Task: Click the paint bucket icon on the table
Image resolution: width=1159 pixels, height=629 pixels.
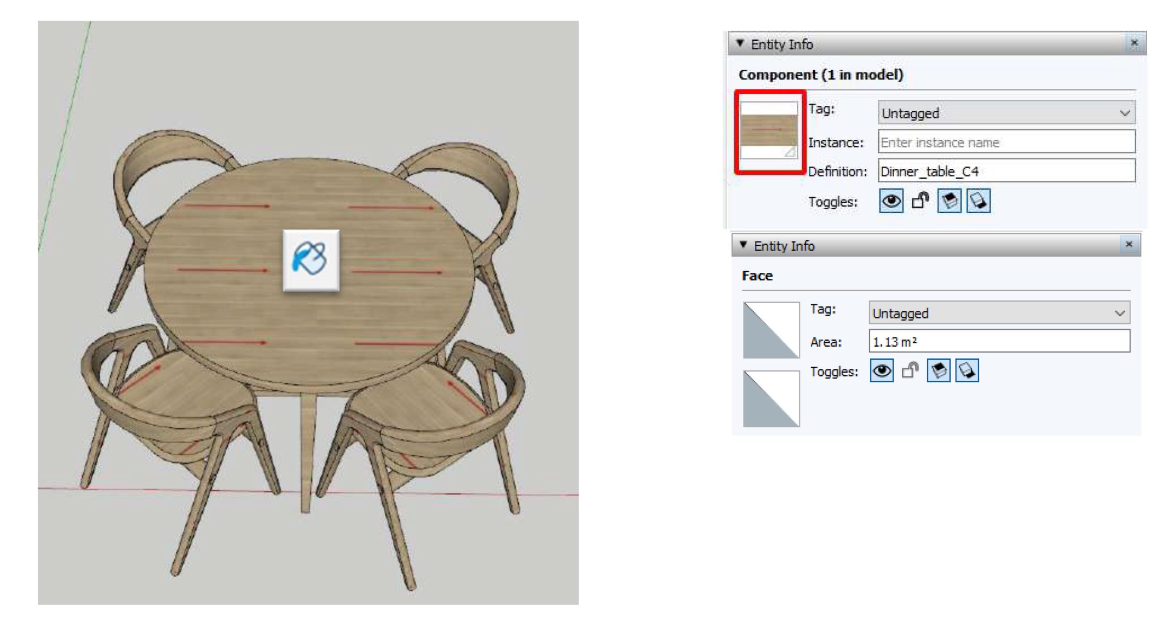Action: coord(311,260)
